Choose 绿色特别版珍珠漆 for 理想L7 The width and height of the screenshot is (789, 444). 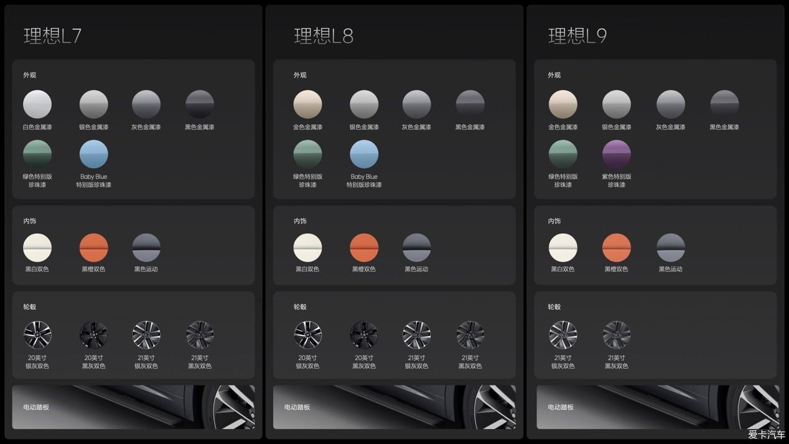pyautogui.click(x=37, y=154)
